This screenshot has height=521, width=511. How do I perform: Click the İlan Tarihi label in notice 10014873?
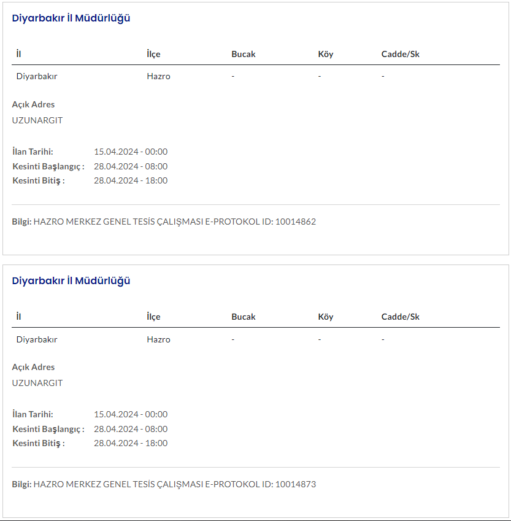pos(33,414)
